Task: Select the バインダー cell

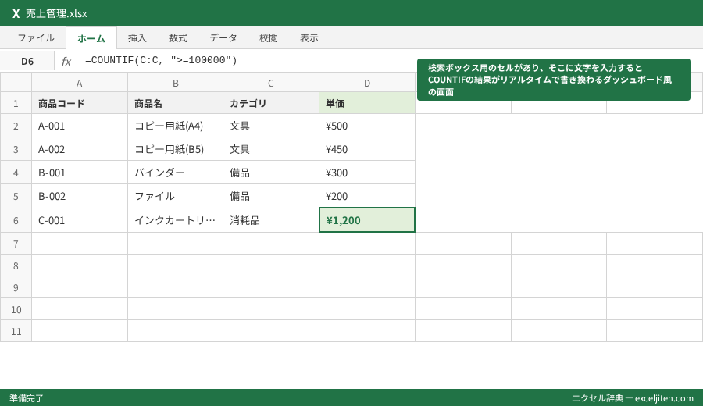Action: point(175,173)
